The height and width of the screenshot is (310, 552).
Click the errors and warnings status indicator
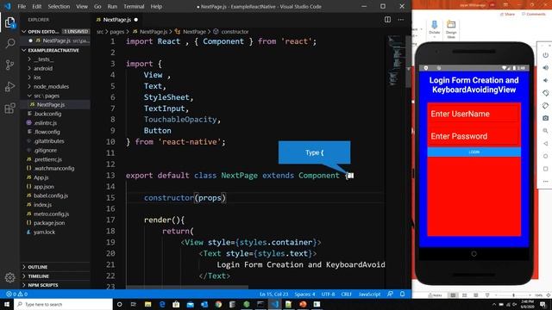tap(16, 294)
